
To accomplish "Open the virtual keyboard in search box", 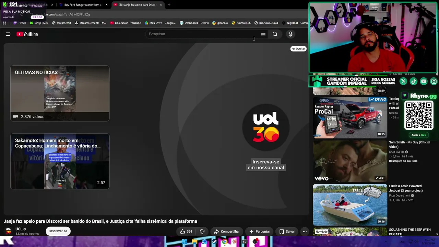I will (263, 34).
